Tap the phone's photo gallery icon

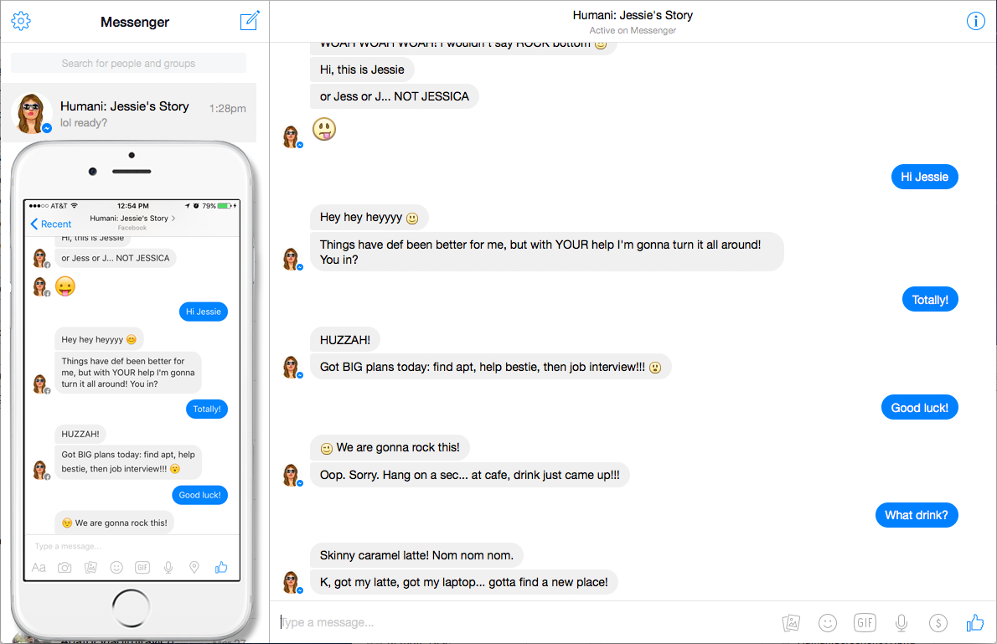pos(91,567)
